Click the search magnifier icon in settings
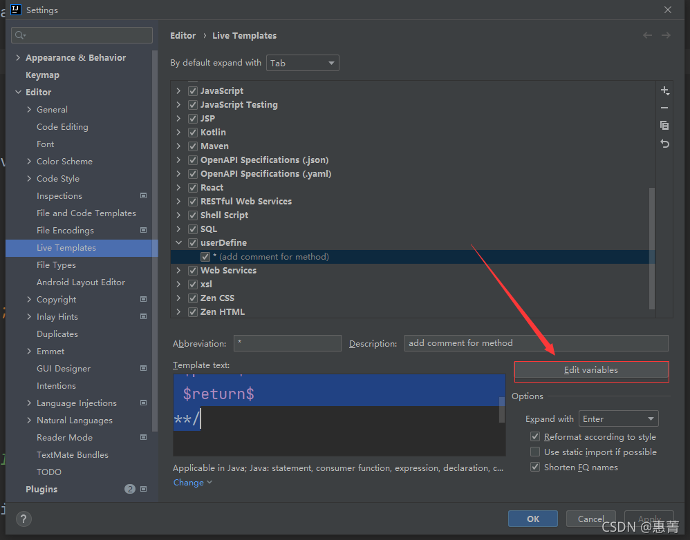The height and width of the screenshot is (540, 690). click(x=20, y=35)
